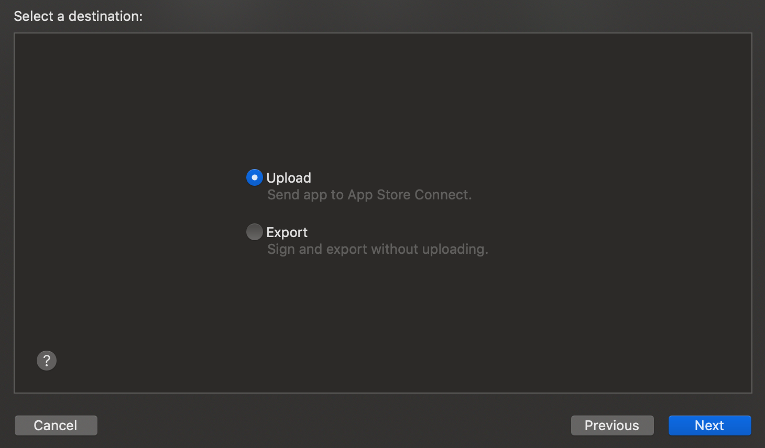Click the blue selected radio dot
The height and width of the screenshot is (448, 765).
coord(255,178)
